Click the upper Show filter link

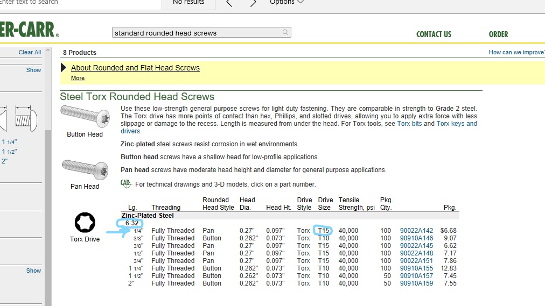tap(33, 70)
